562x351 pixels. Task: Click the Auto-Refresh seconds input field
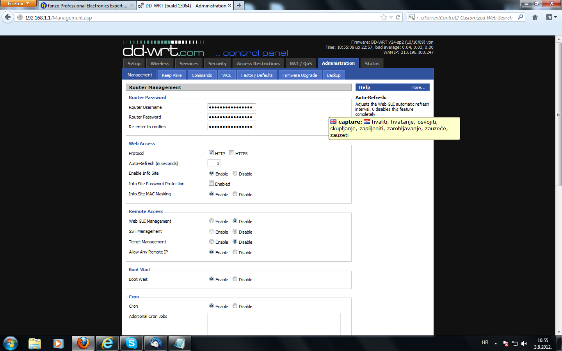tap(214, 163)
